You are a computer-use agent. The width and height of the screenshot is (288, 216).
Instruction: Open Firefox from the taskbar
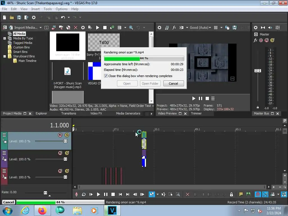coord(42,210)
